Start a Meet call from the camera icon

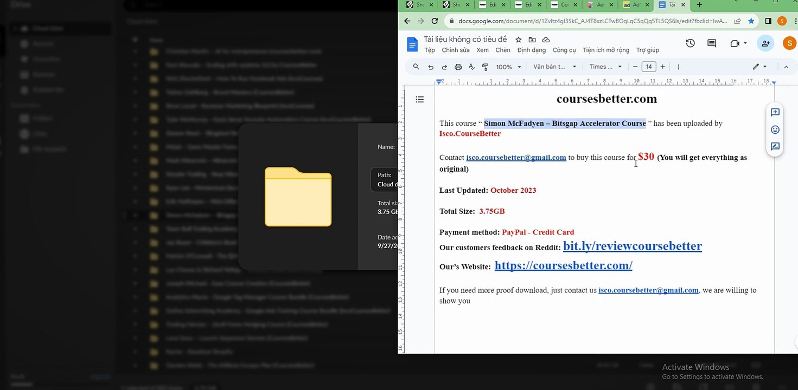point(735,43)
